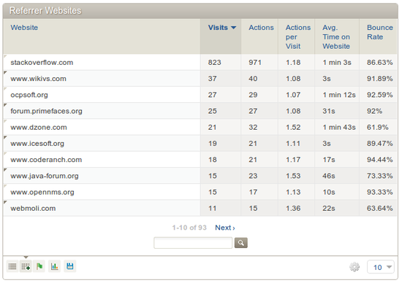
Task: Click the 1.52 actions per visit cell
Action: pyautogui.click(x=293, y=127)
